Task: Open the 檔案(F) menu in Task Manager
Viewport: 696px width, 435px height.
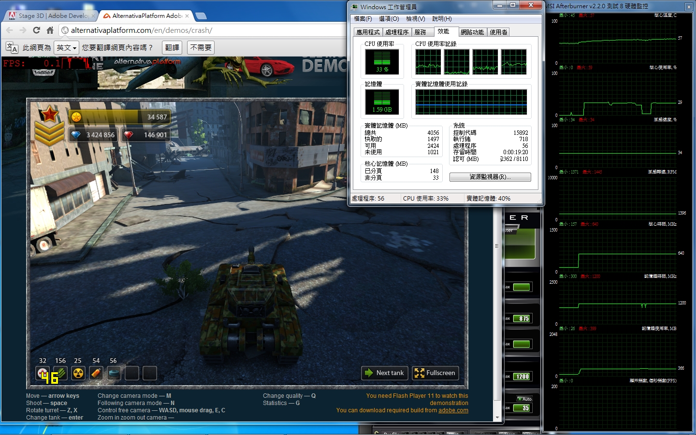Action: point(363,19)
